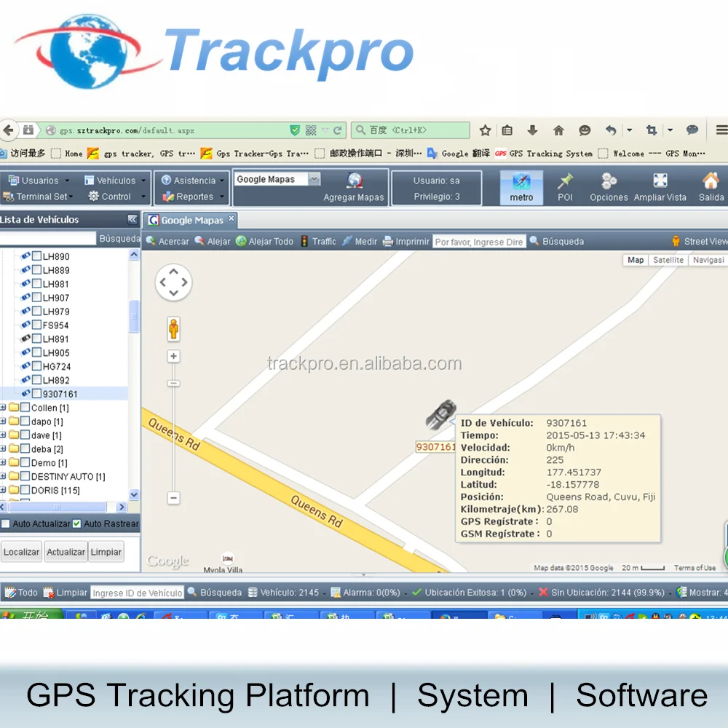Click Búsqueda next to address field
728x728 pixels.
click(x=557, y=242)
